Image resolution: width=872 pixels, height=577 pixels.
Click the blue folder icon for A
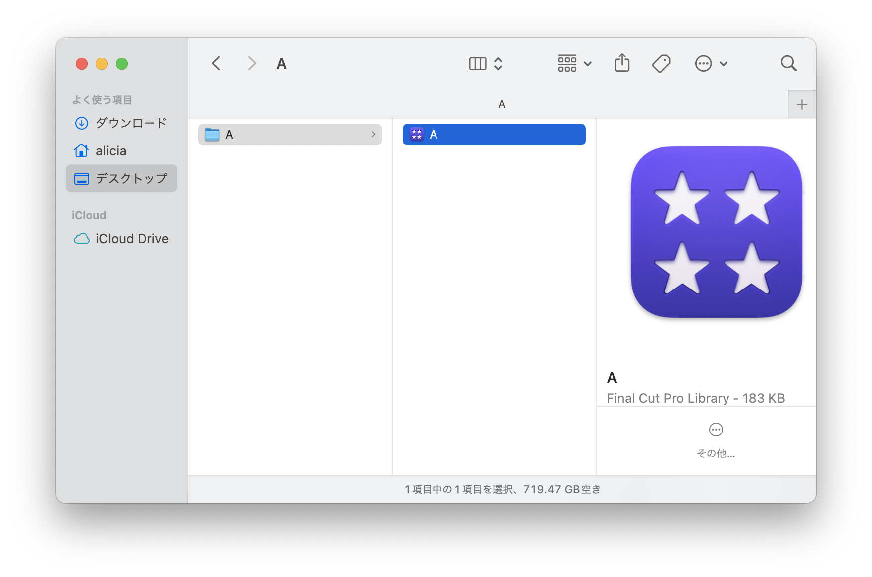click(212, 135)
